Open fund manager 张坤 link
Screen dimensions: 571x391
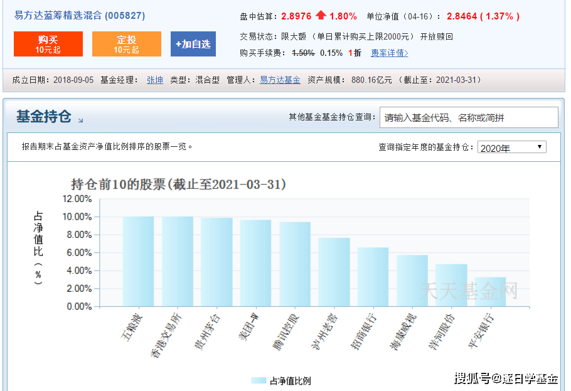[x=155, y=80]
